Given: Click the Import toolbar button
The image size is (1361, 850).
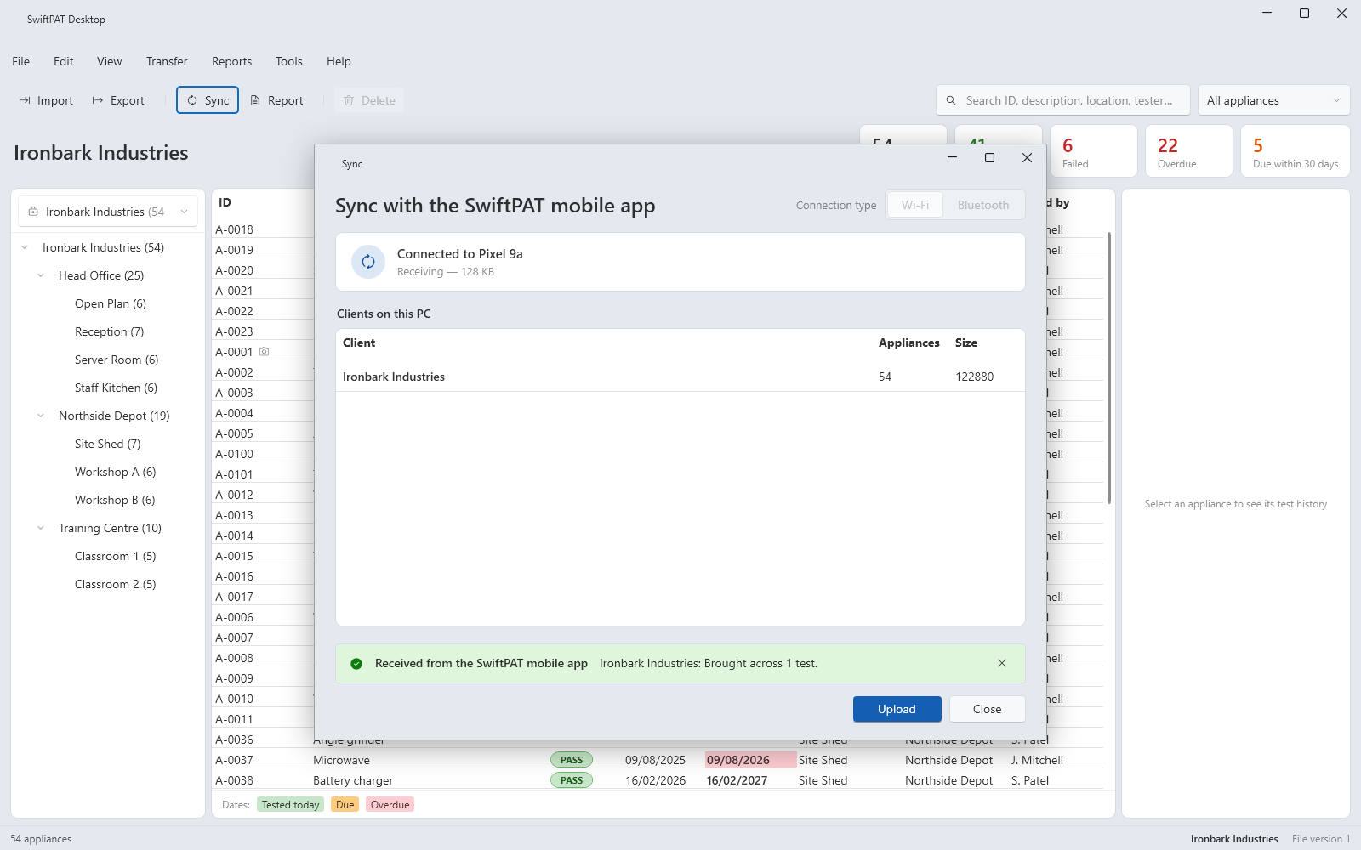Looking at the screenshot, I should tap(46, 100).
